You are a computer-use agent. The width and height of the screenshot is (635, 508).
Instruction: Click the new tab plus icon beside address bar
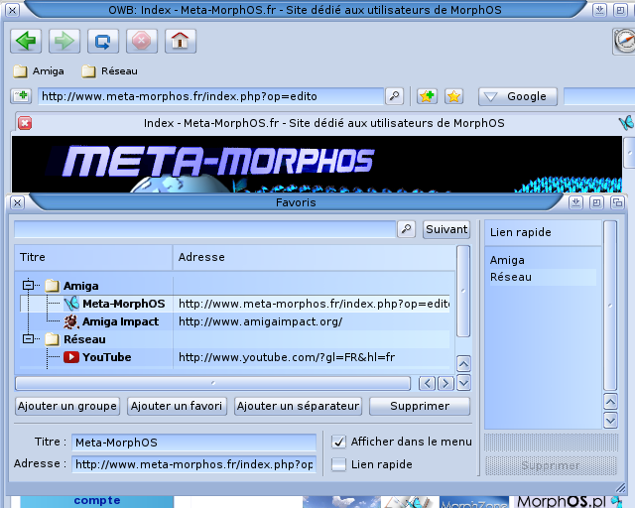pos(21,96)
